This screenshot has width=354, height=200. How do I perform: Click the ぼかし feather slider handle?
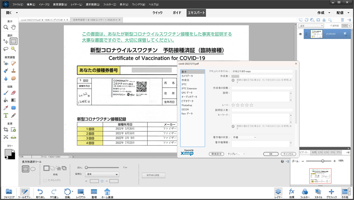click(x=86, y=167)
